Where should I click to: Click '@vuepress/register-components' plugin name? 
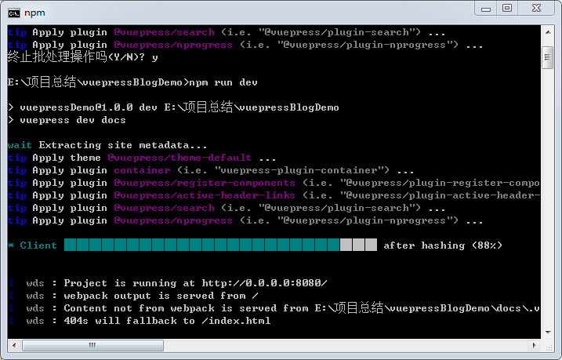(205, 183)
